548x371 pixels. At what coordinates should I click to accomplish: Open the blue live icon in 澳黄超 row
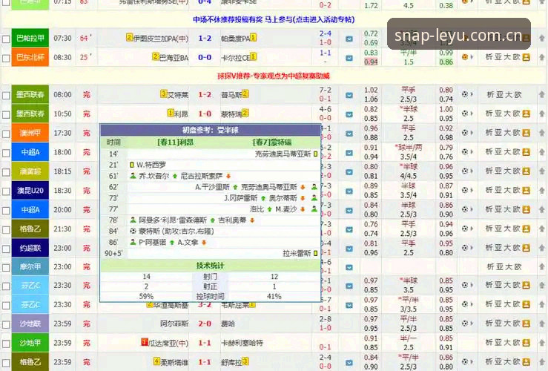[349, 172]
